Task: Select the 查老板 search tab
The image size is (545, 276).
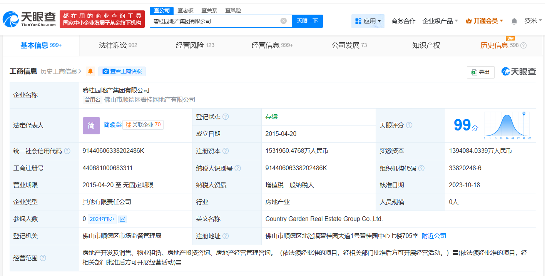Action: 186,10
